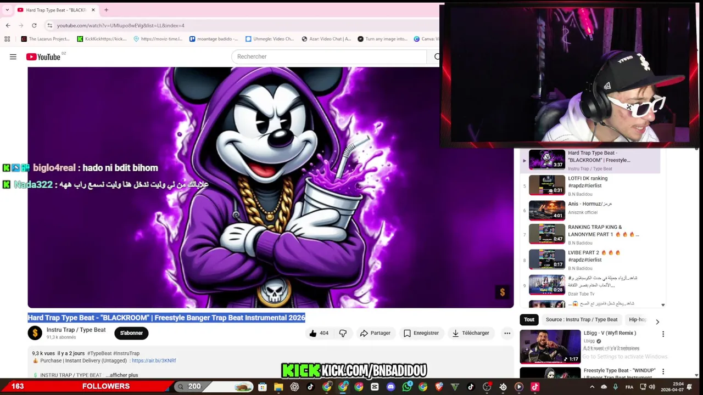703x395 pixels.
Task: Play RANKING TRAP KING & LANONYME playlist item
Action: pos(590,234)
